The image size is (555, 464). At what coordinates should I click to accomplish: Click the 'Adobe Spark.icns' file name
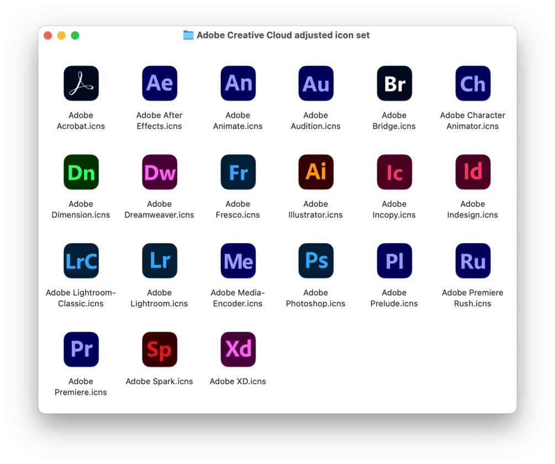(159, 381)
